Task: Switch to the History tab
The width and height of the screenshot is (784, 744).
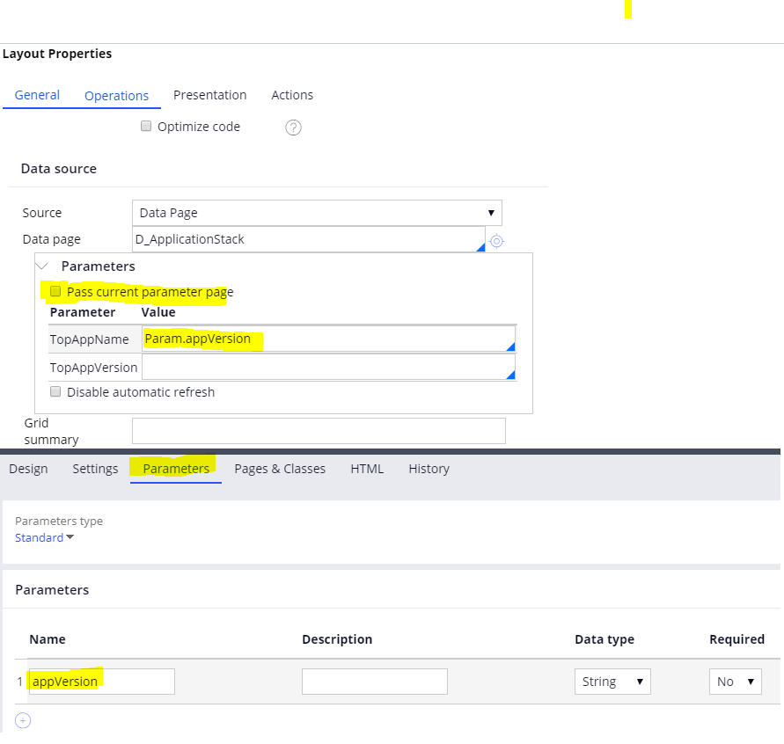Action: pyautogui.click(x=429, y=469)
